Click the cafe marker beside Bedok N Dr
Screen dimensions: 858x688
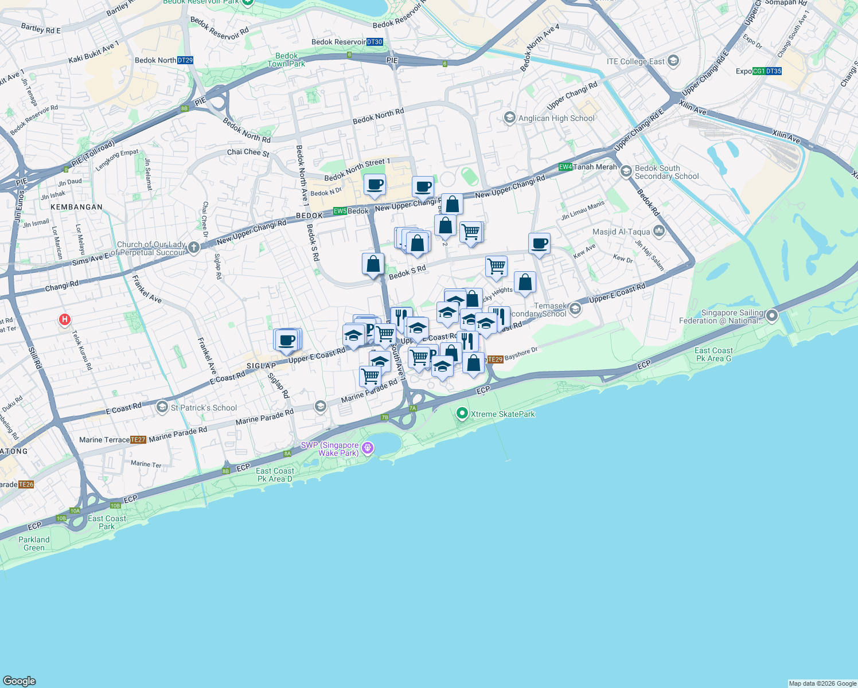pos(375,186)
